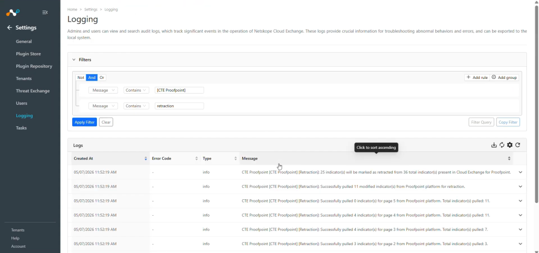Click the Add group button
The image size is (539, 253).
[x=504, y=77]
